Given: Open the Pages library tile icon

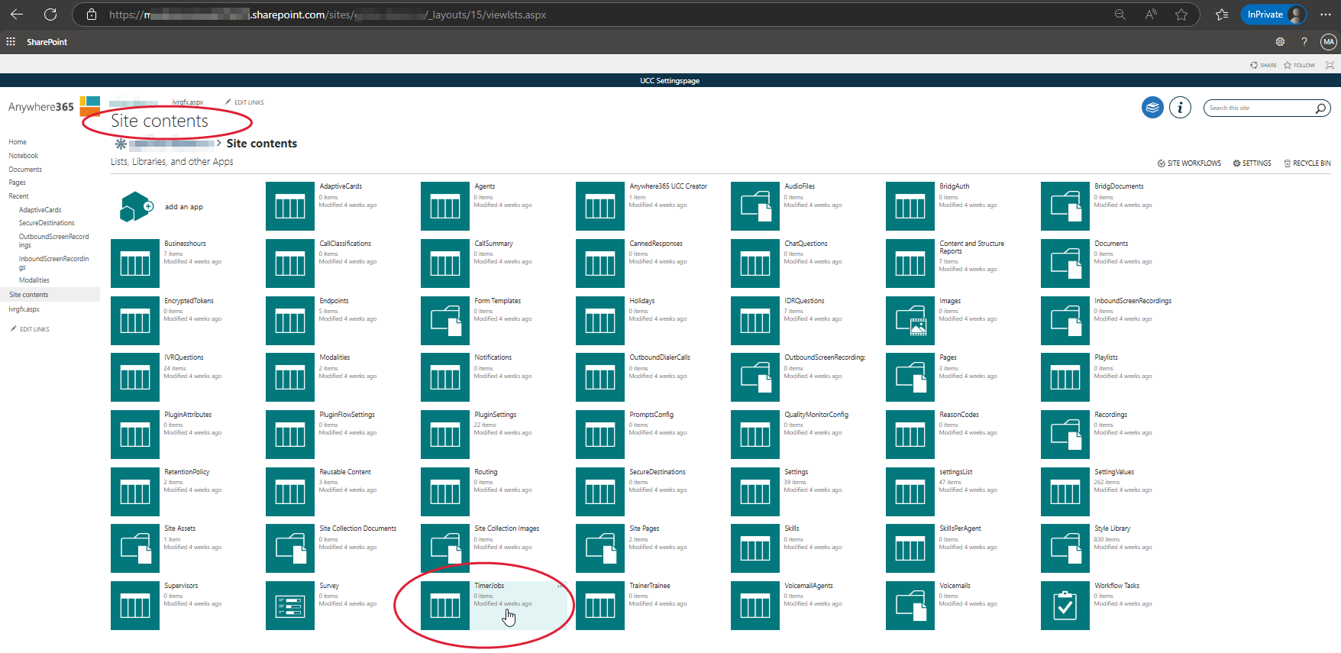Looking at the screenshot, I should tap(910, 377).
